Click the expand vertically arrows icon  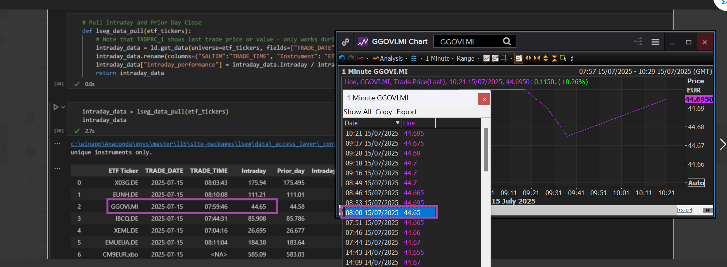point(545,58)
